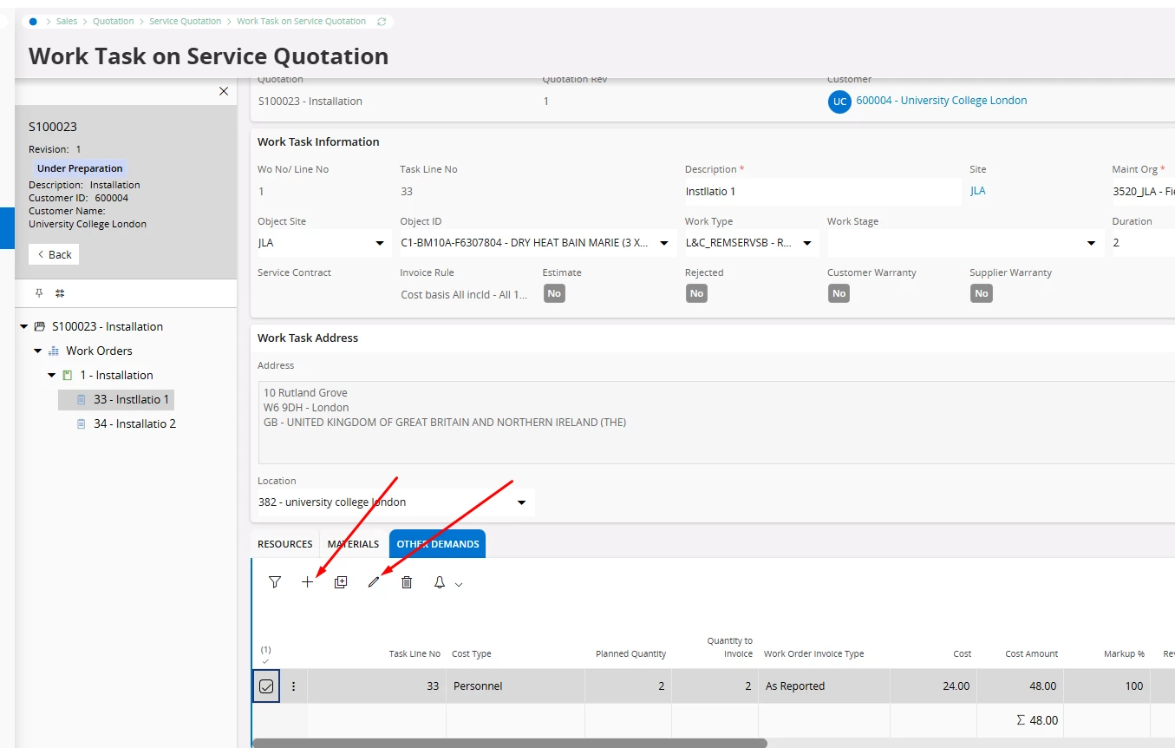Click the duplicate record icon

click(x=341, y=582)
